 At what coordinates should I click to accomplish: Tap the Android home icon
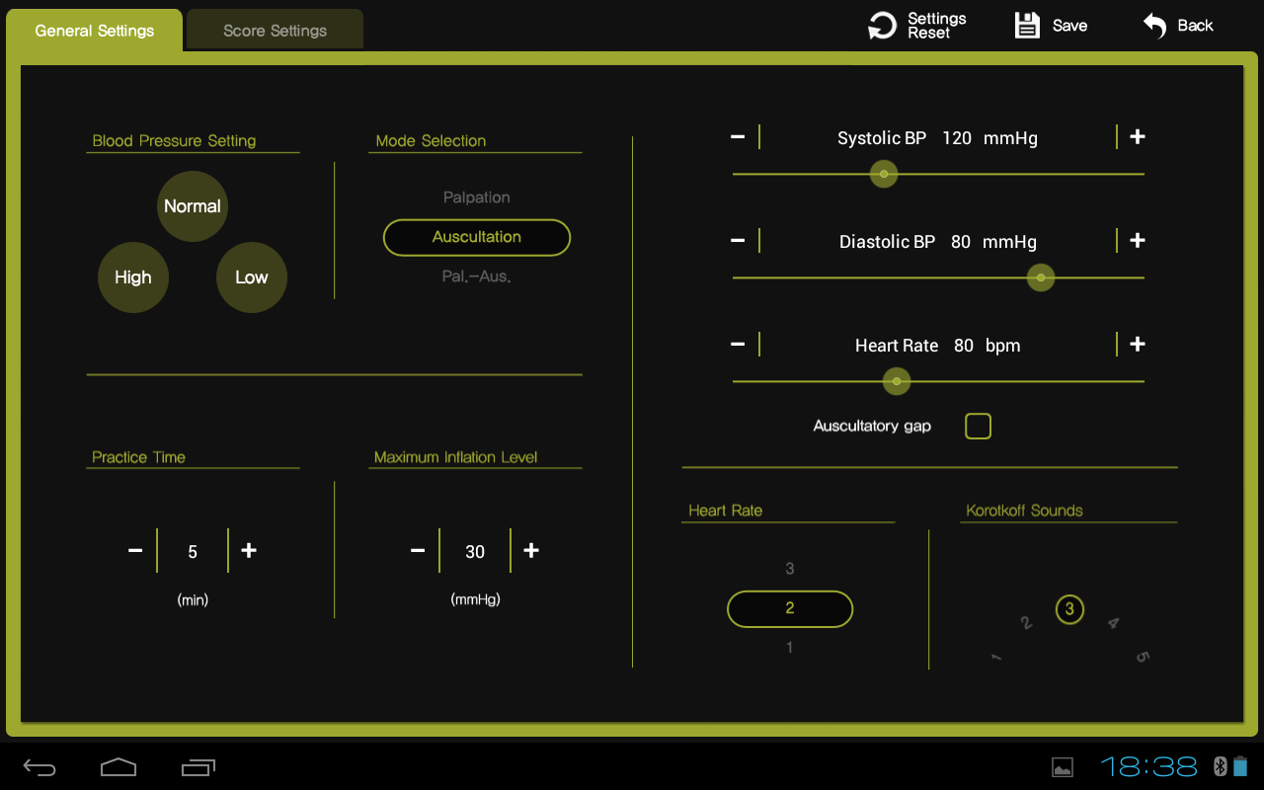coord(118,767)
